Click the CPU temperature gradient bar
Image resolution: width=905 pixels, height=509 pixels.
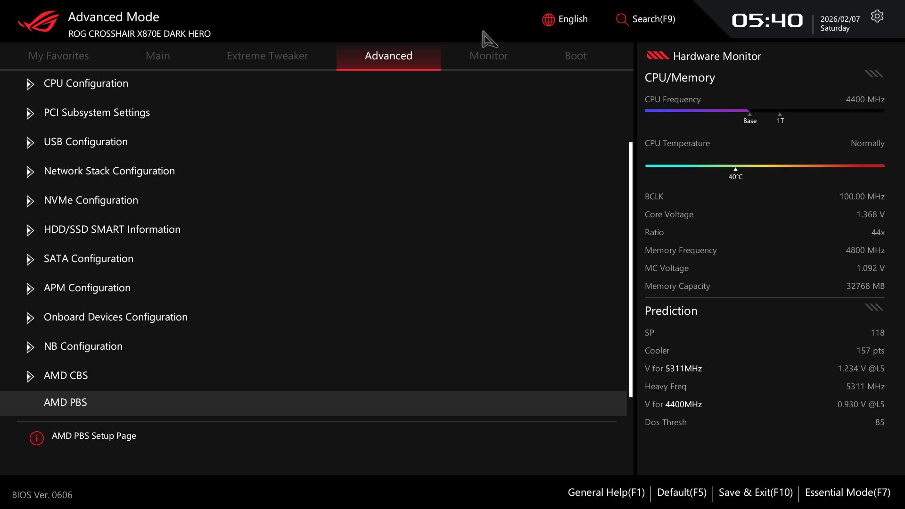[764, 166]
